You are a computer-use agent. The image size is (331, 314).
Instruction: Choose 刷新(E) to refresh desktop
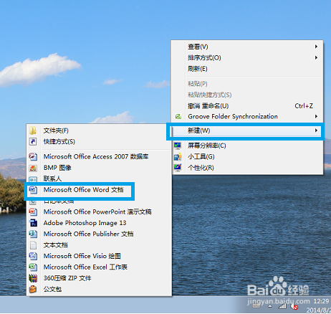247,69
